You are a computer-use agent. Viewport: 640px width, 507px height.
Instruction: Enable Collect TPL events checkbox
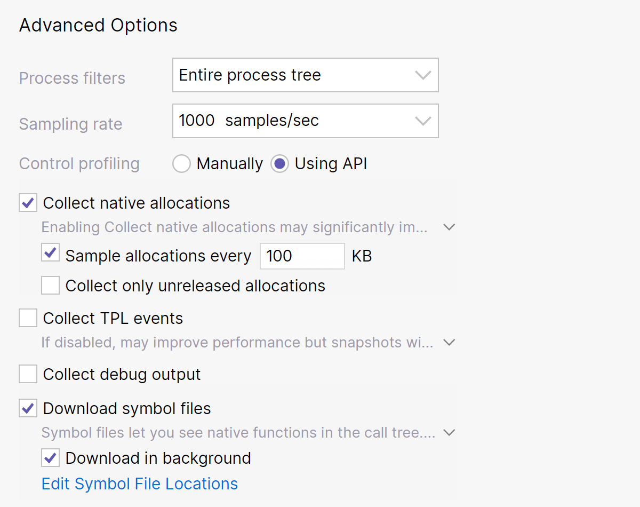[x=28, y=319]
